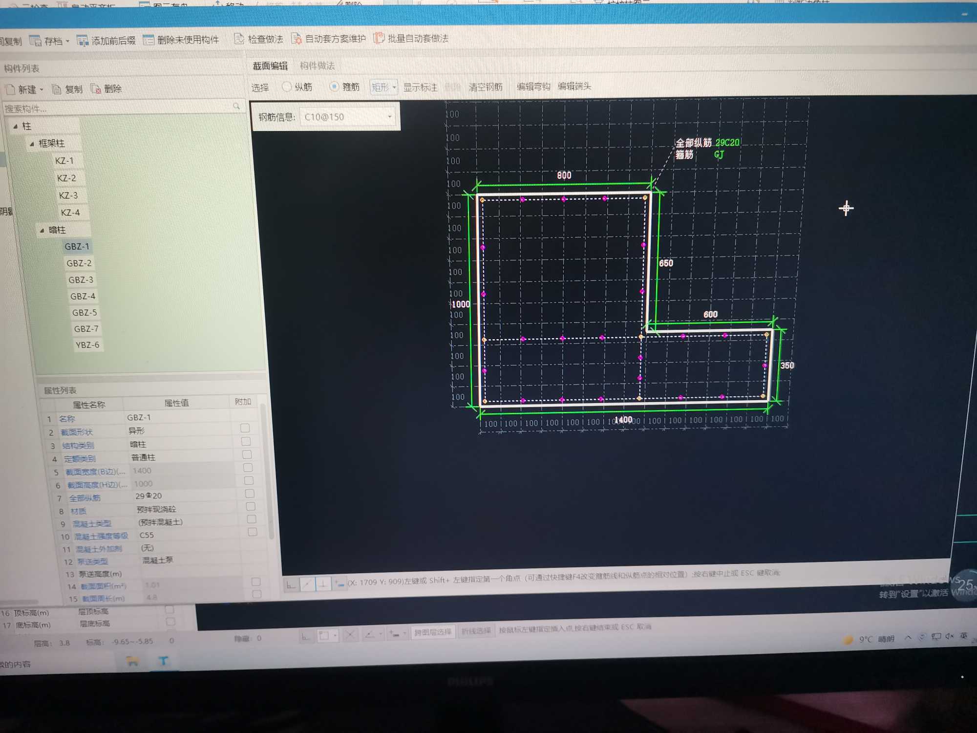Check the 截面形状 additional checkbox
Screen dimensions: 977x733
pyautogui.click(x=245, y=428)
